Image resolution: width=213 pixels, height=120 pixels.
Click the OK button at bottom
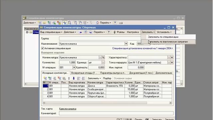(147, 119)
